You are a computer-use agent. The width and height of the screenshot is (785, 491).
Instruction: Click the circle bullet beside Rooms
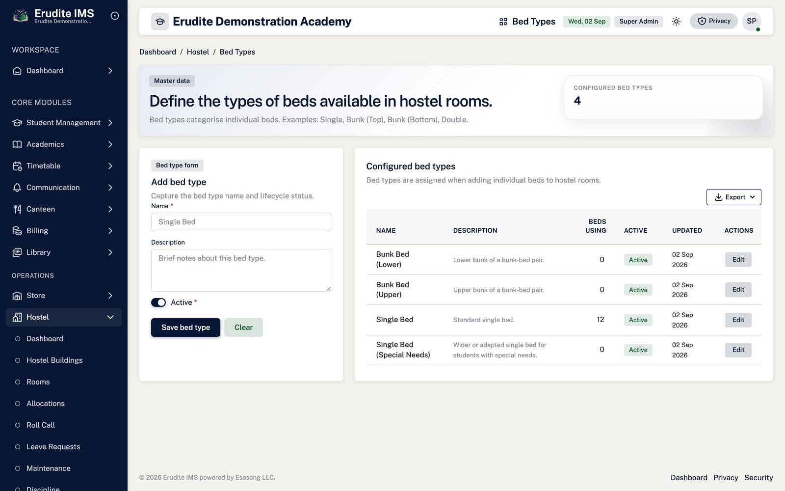18,382
